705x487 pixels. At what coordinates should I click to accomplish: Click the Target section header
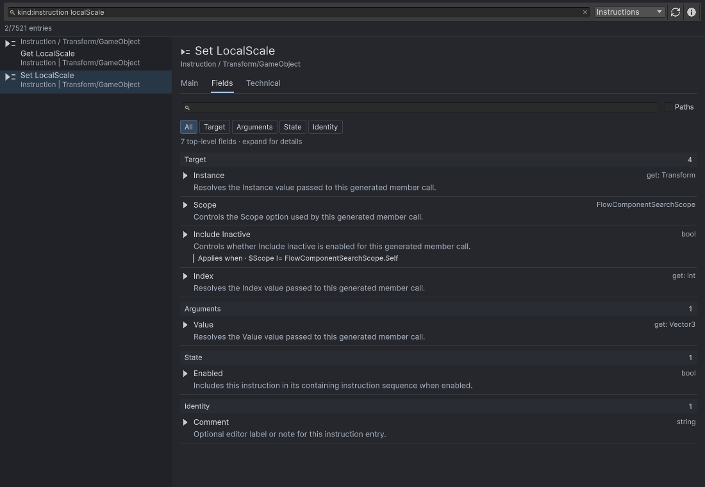(x=438, y=160)
